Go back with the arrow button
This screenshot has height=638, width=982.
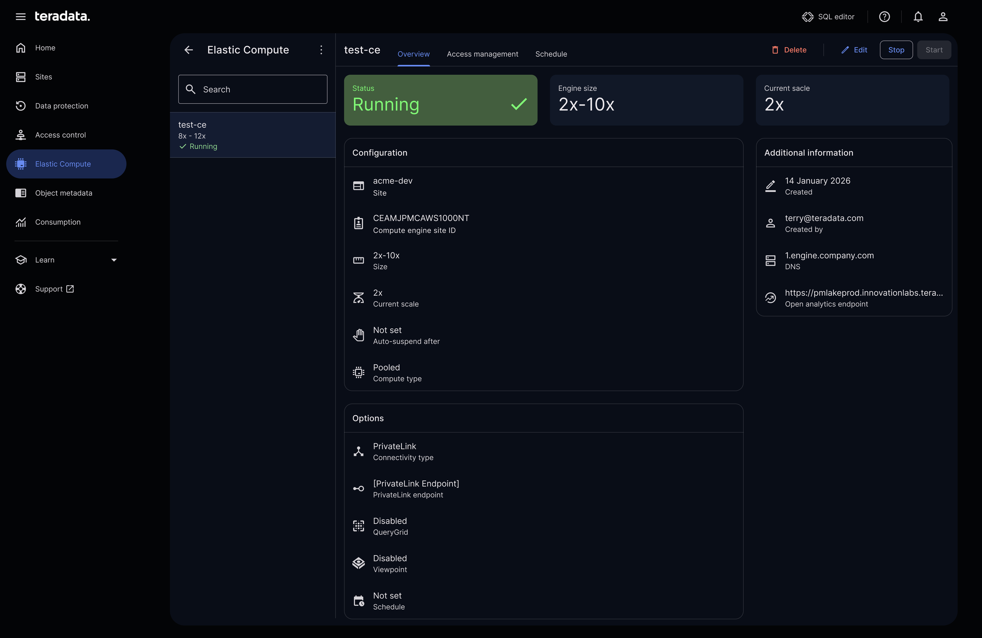coord(189,50)
